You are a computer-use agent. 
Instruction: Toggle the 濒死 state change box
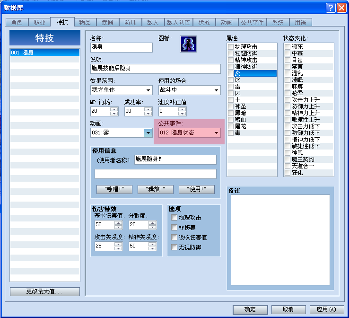pyautogui.click(x=288, y=47)
